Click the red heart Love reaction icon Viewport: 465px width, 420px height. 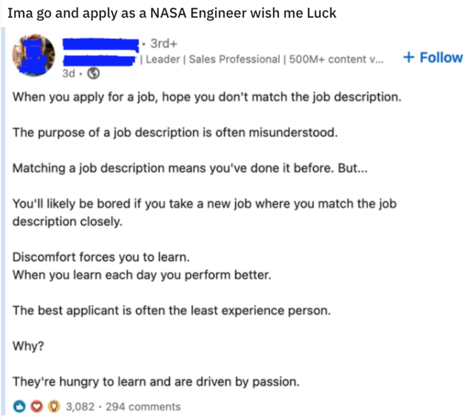click(36, 406)
